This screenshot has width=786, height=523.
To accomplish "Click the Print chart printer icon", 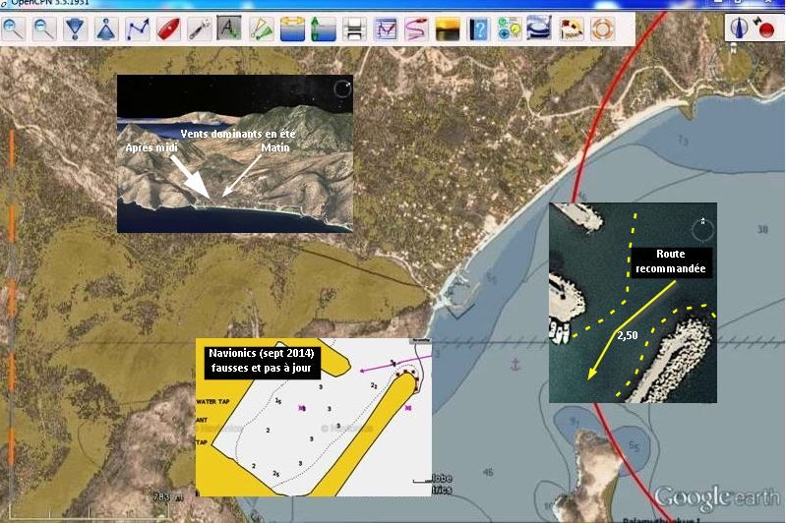I will point(354,29).
